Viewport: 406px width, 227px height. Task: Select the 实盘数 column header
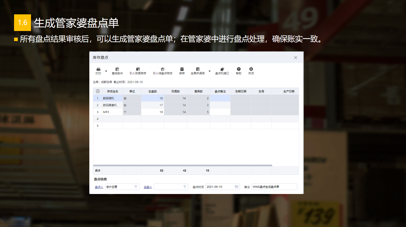pos(152,92)
